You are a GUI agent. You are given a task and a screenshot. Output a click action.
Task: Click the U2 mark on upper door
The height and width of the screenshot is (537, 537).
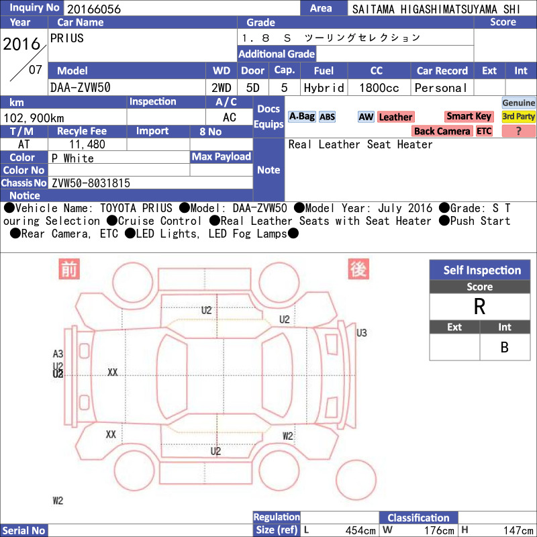(x=207, y=310)
